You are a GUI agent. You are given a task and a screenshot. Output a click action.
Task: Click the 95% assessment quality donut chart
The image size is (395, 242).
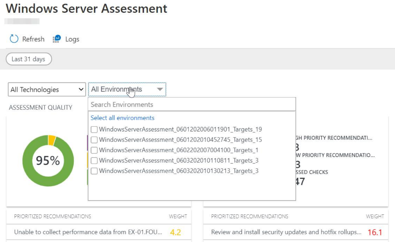point(48,161)
